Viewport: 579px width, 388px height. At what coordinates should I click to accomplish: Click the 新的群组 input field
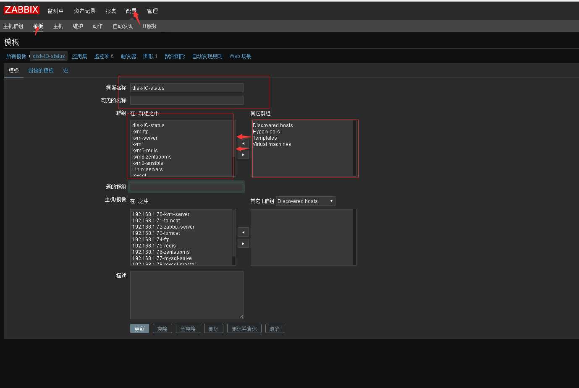186,187
